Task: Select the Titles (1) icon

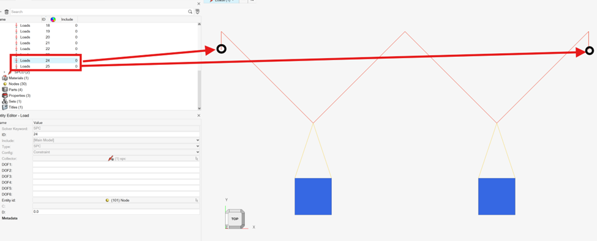Action: tap(5, 107)
